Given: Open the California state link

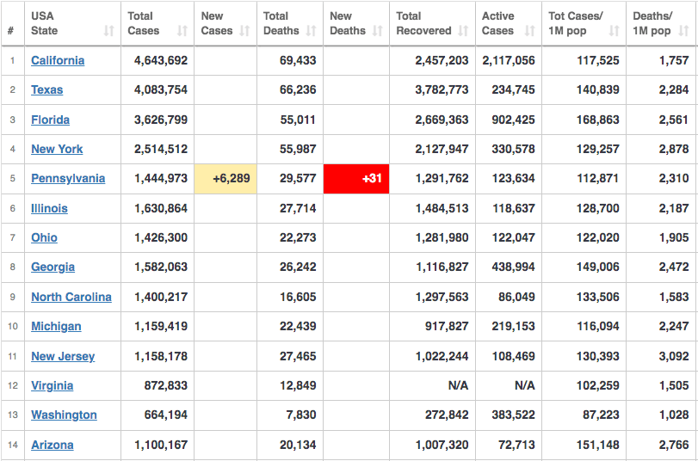Looking at the screenshot, I should point(58,60).
